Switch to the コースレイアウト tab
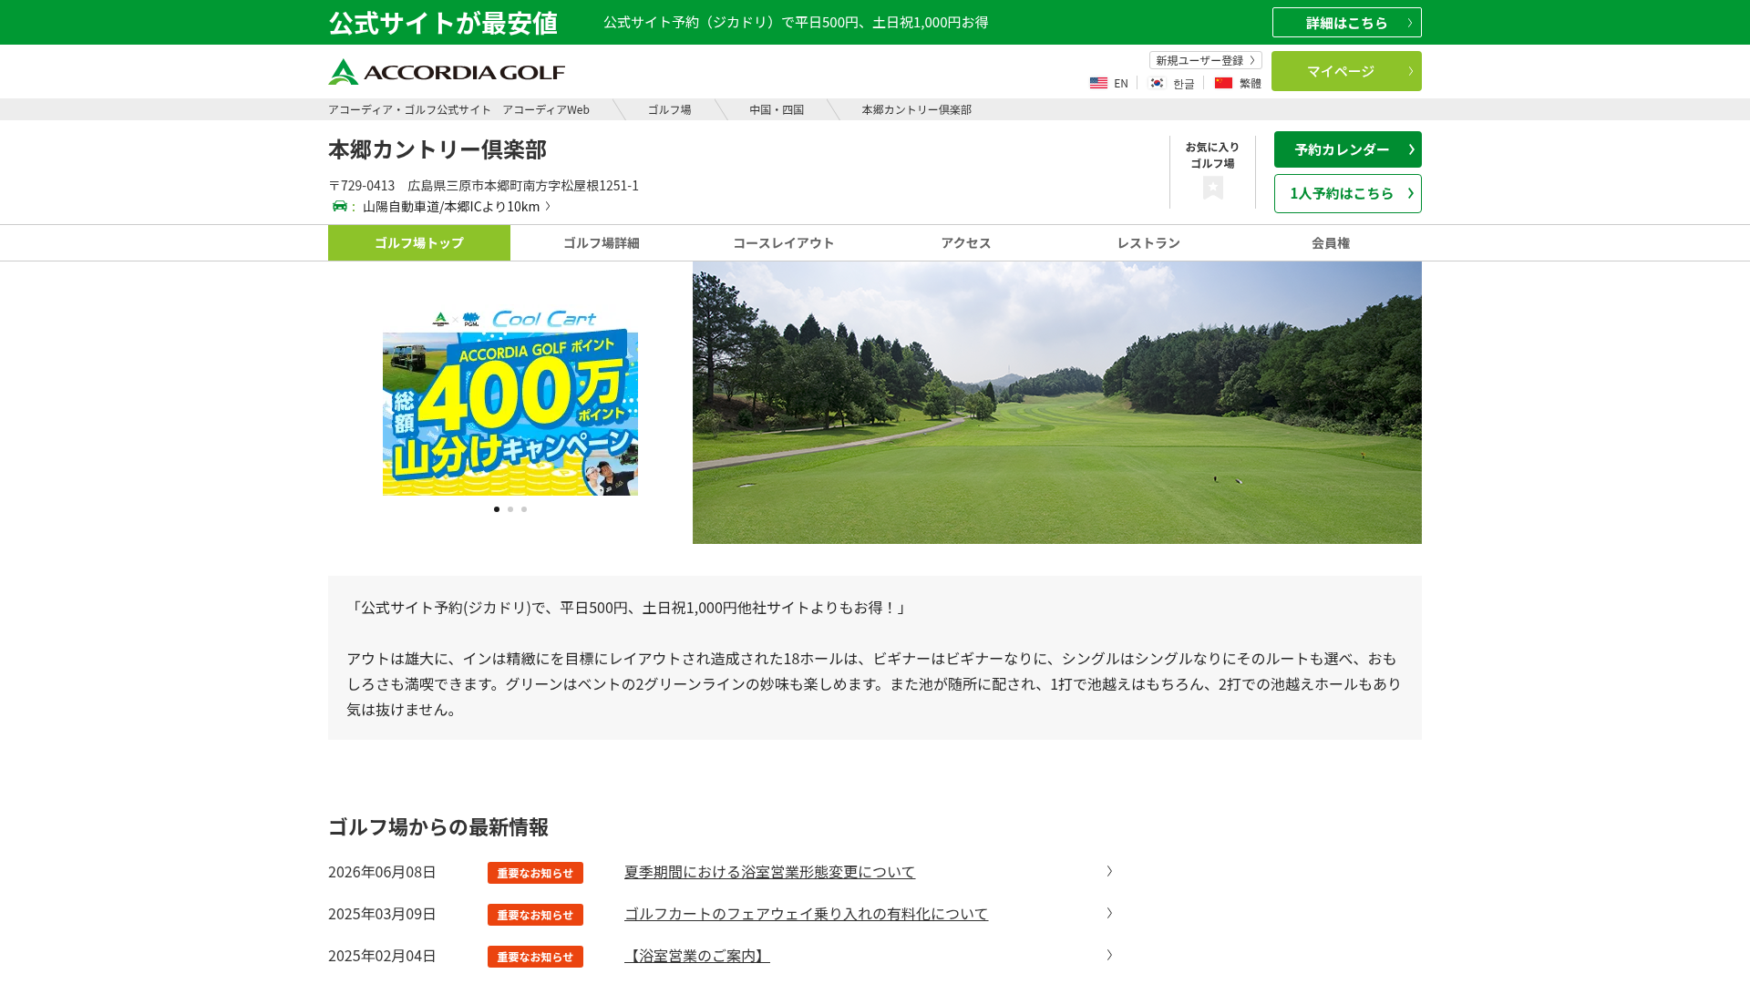Image resolution: width=1750 pixels, height=984 pixels. [784, 243]
